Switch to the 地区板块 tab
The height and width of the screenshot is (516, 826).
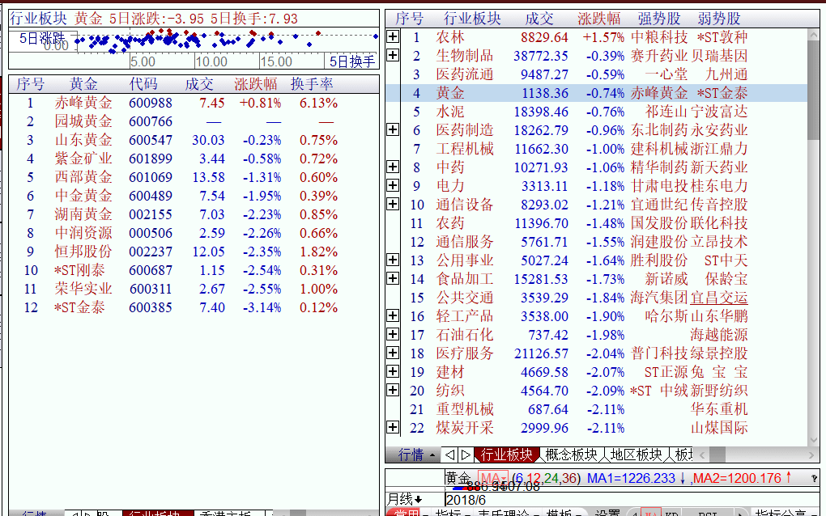coord(637,455)
